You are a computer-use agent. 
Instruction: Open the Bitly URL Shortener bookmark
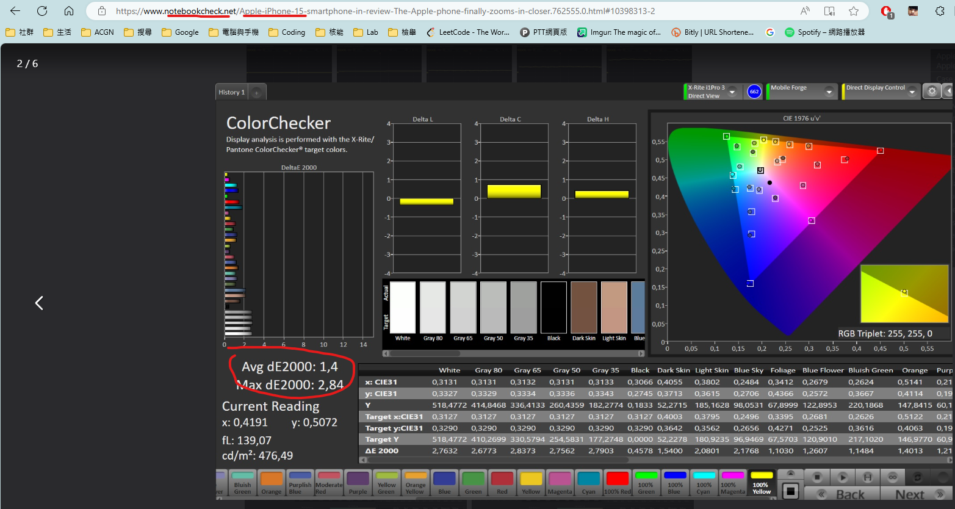pos(713,32)
